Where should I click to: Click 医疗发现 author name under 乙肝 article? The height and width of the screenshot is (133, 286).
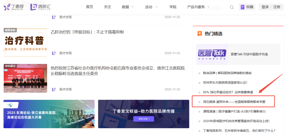pos(66,53)
